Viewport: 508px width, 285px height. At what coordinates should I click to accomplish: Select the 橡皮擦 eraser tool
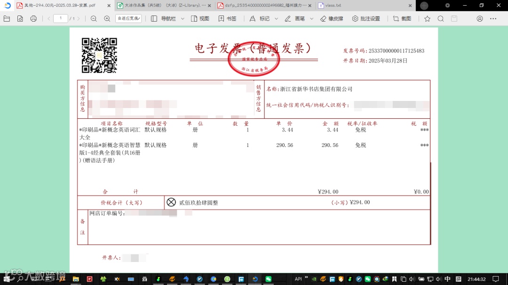pos(332,19)
